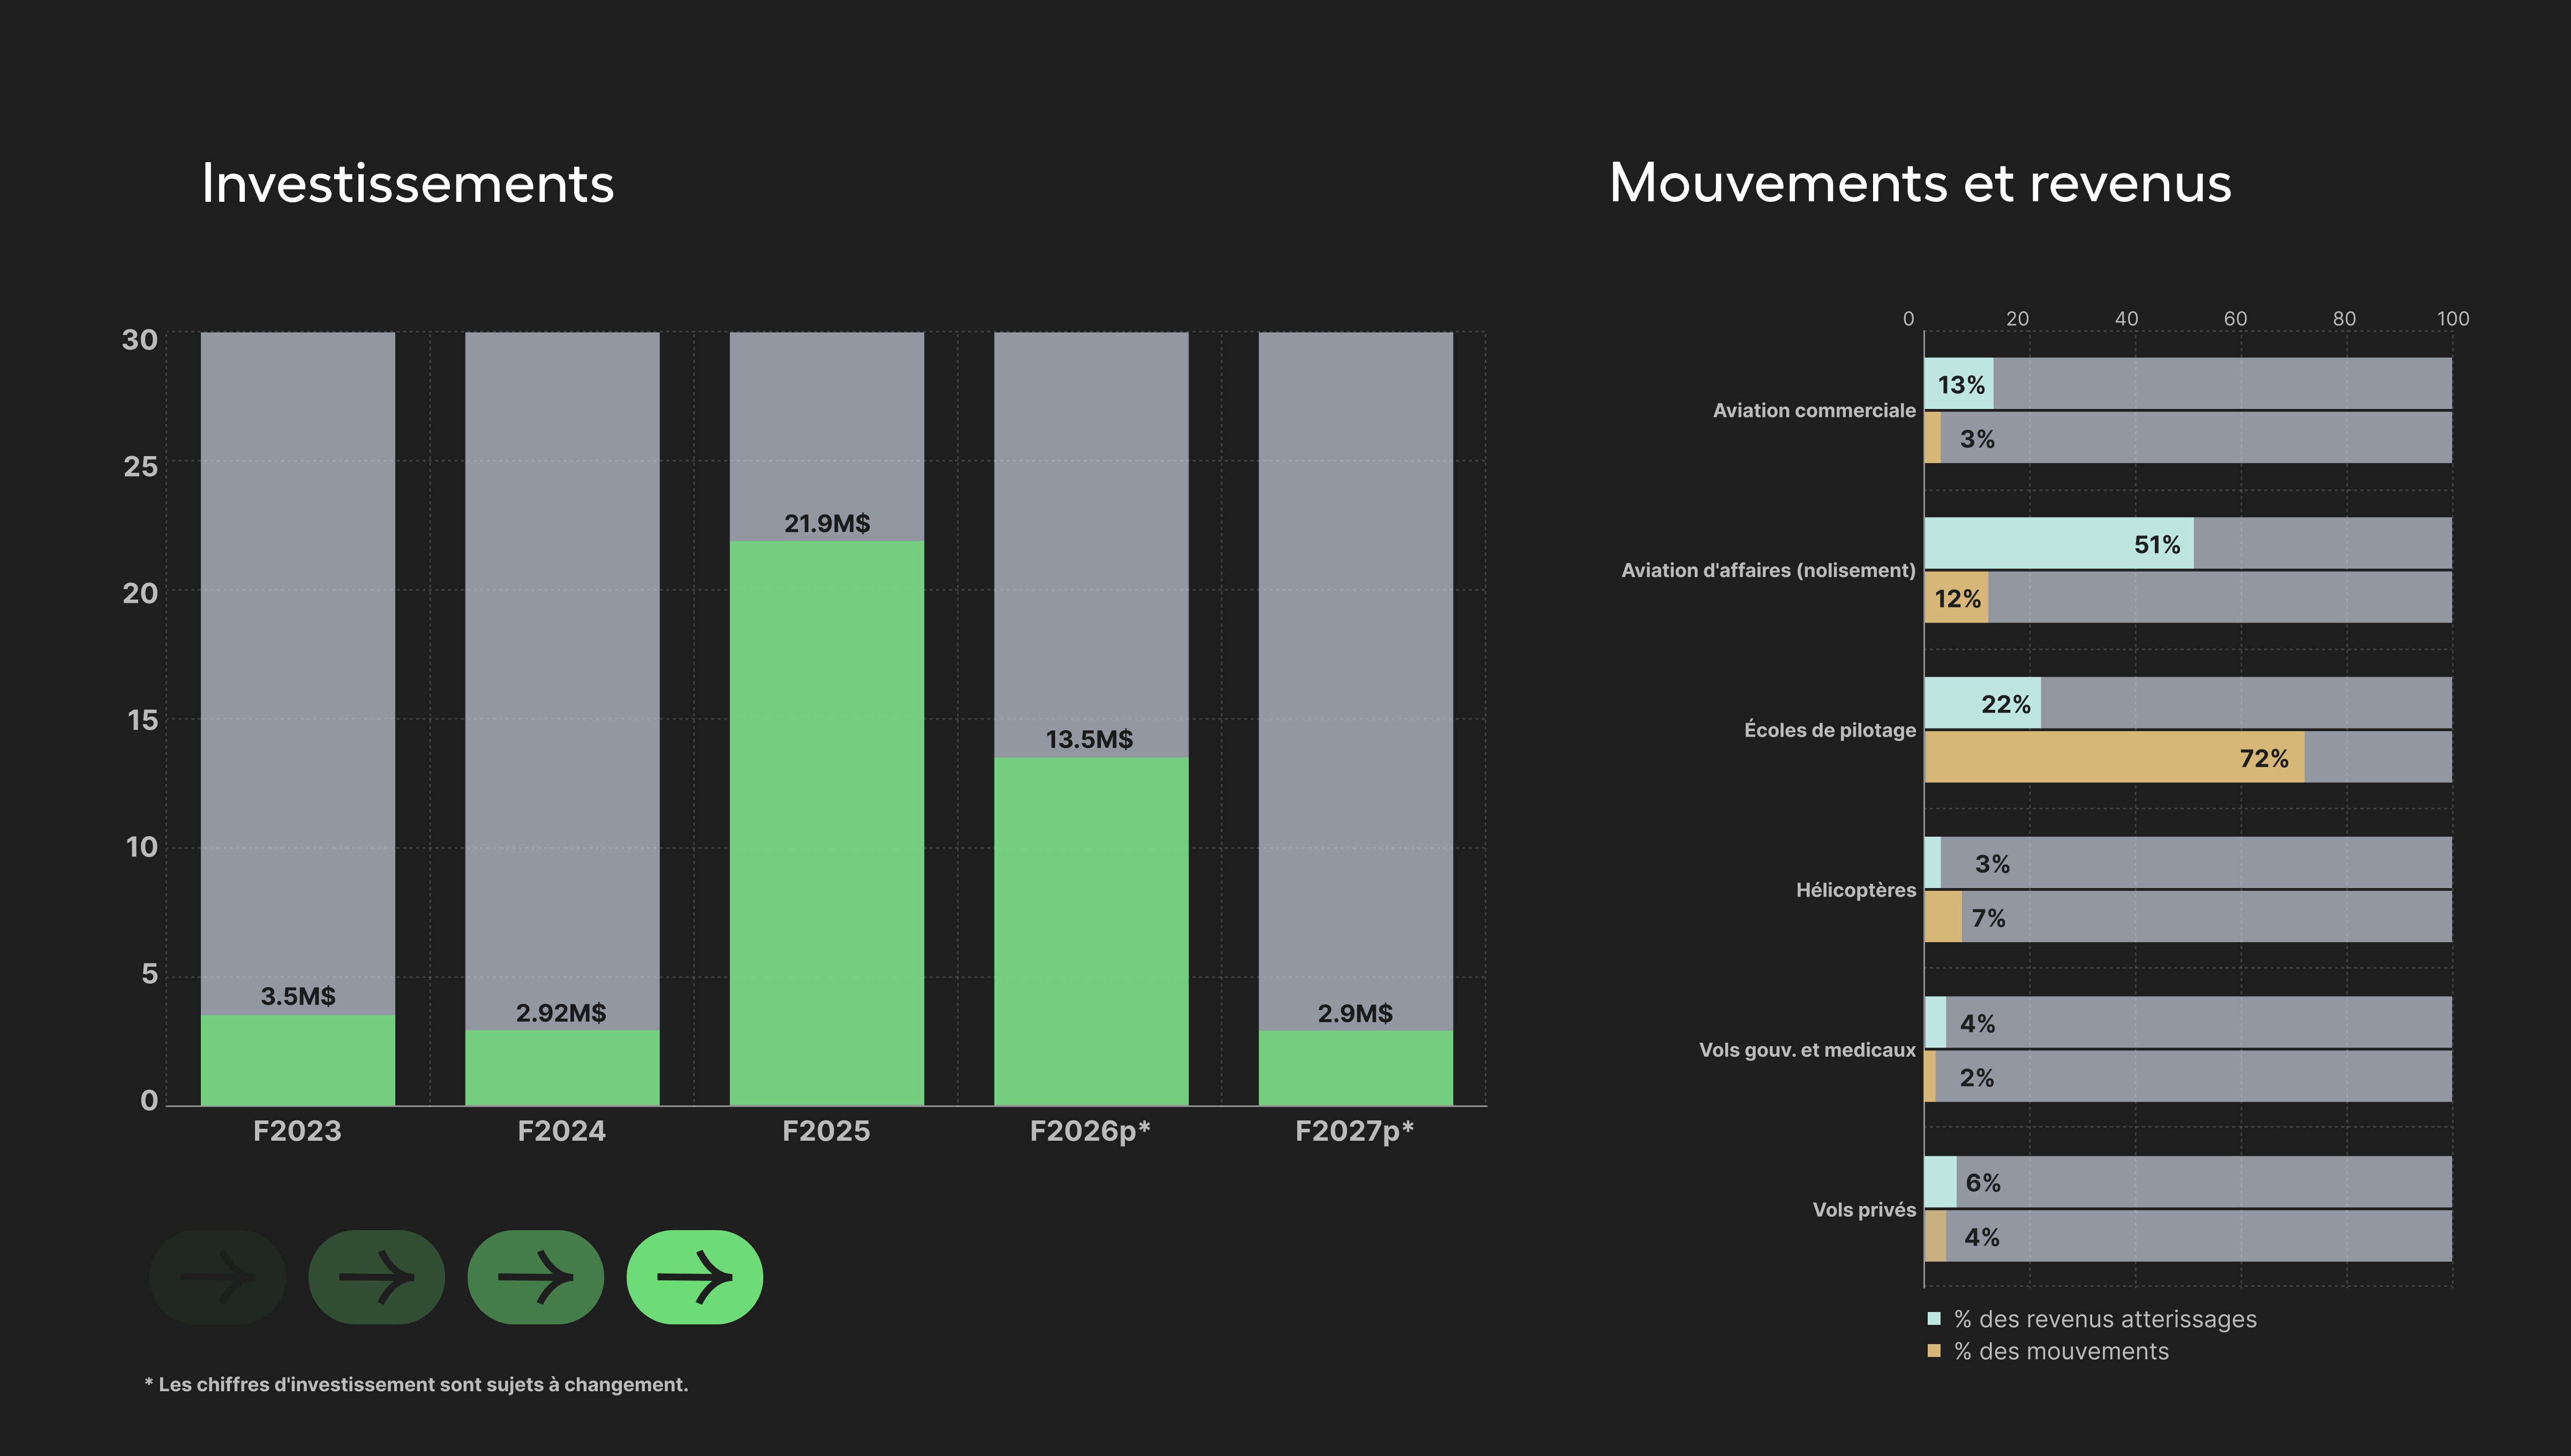Click the F2023 bar labeled 3.5M$
This screenshot has height=1456, width=2571.
click(298, 1060)
